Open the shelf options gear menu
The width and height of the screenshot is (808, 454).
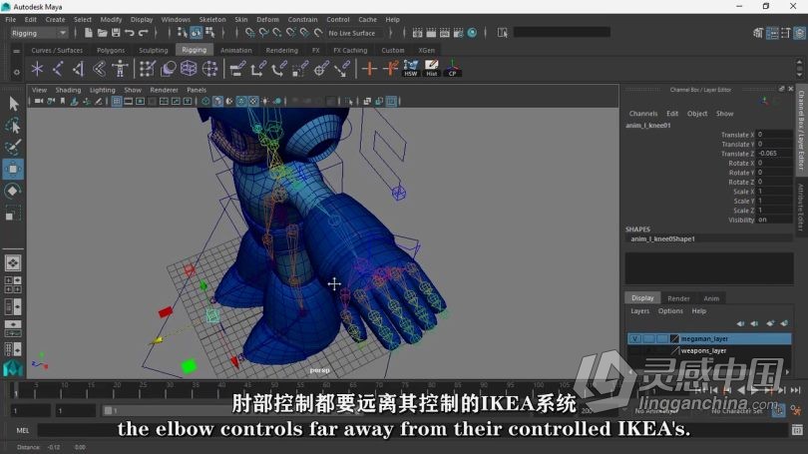(17, 73)
